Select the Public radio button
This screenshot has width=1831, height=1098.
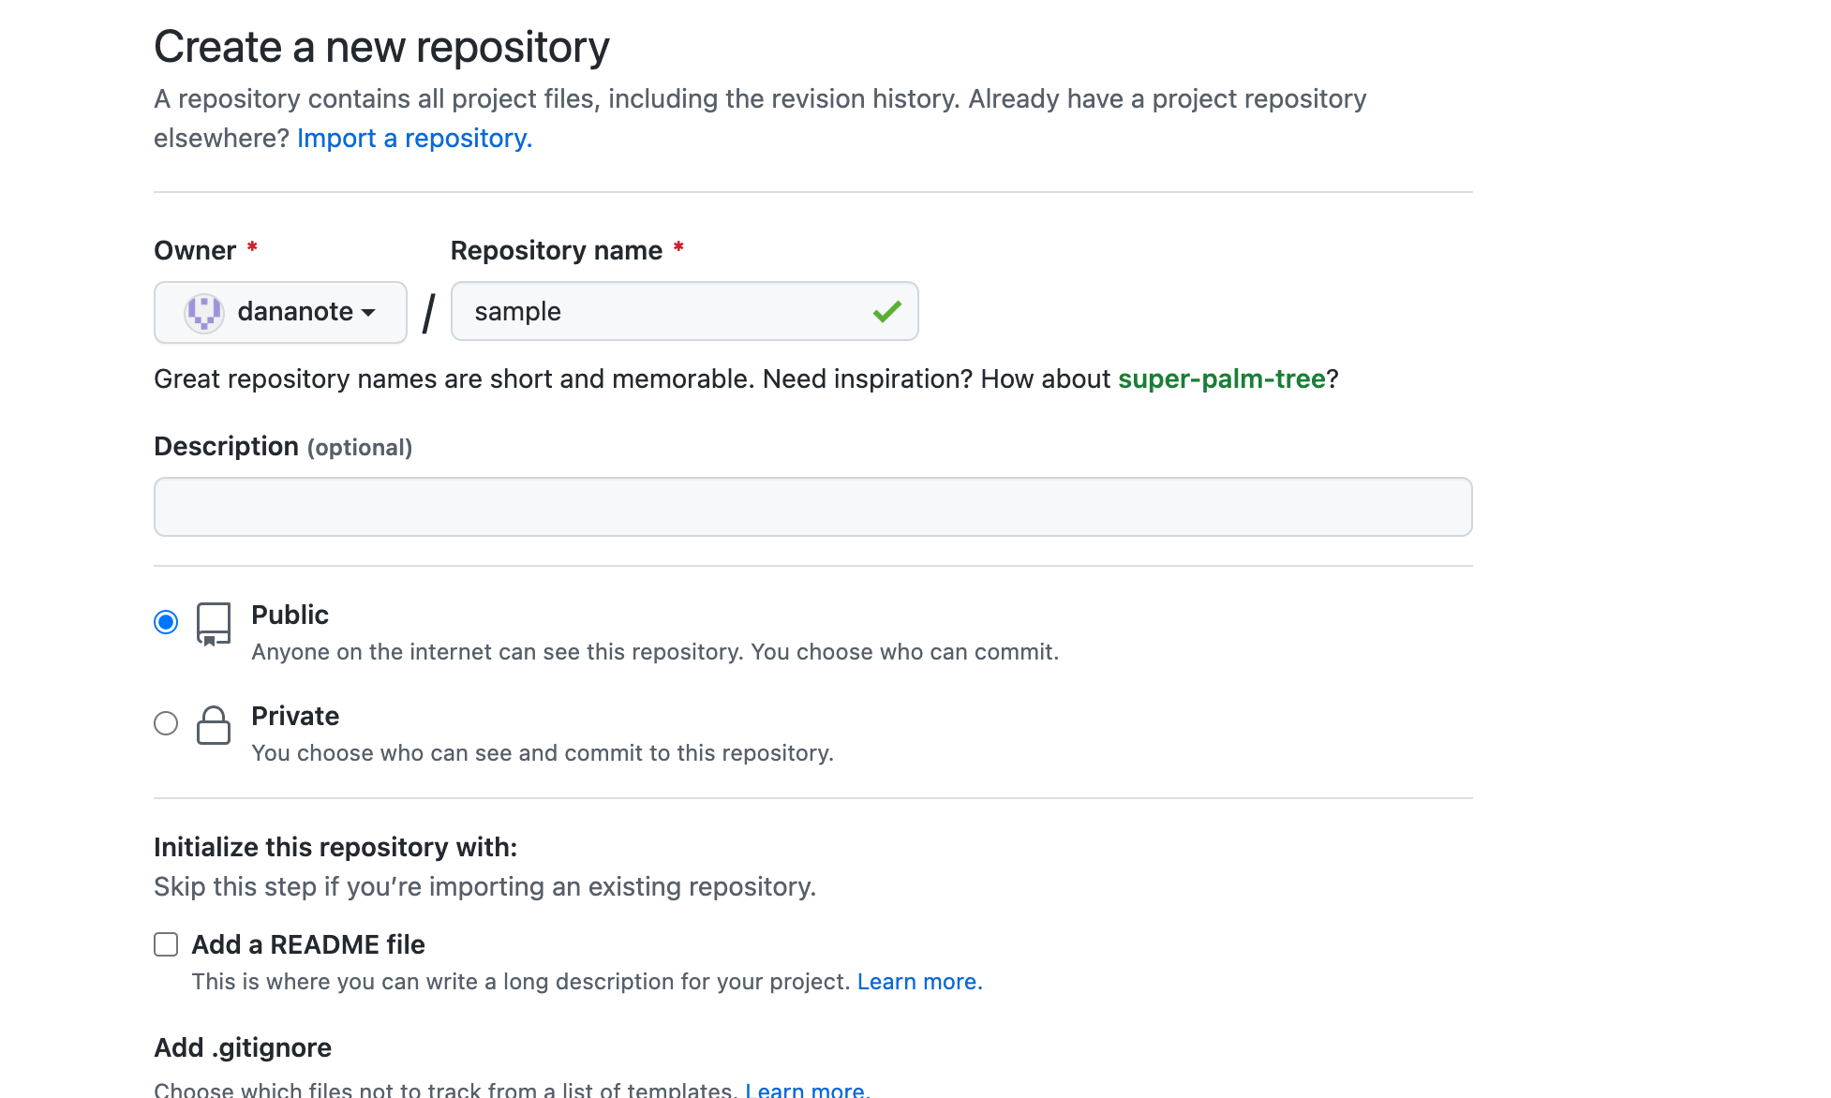pos(166,622)
